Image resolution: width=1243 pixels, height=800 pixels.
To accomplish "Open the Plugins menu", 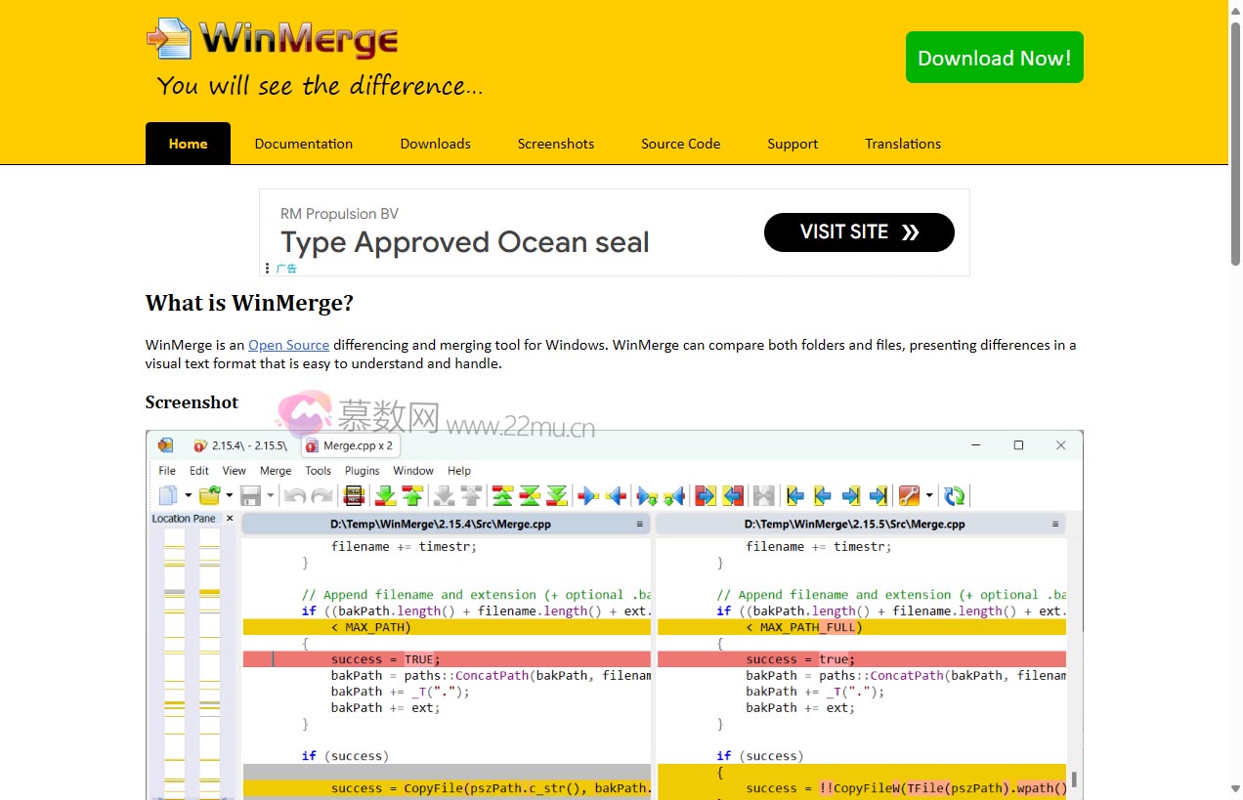I will (x=362, y=470).
